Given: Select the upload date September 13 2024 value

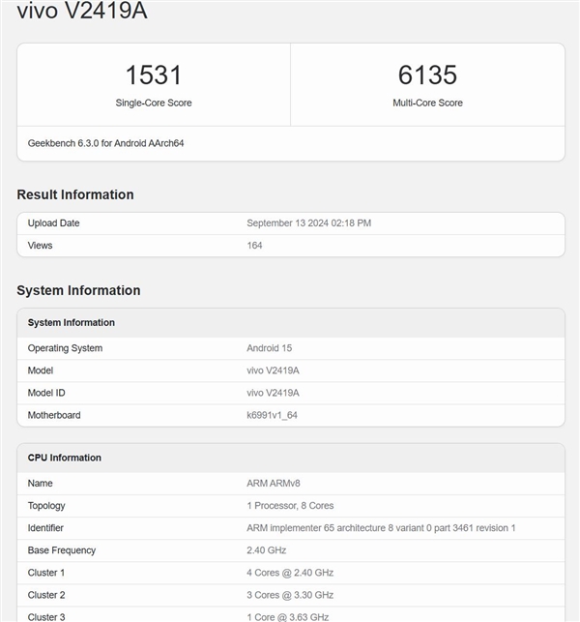Looking at the screenshot, I should point(308,222).
